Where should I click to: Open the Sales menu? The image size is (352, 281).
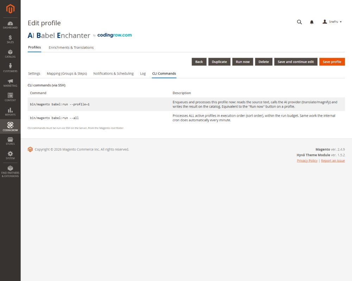coord(10,39)
